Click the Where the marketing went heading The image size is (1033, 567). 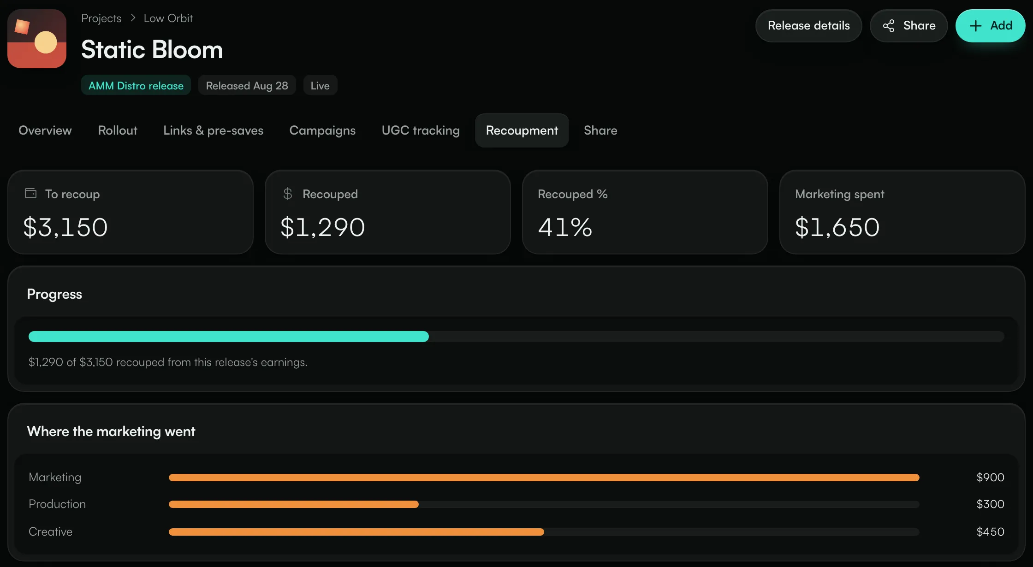click(111, 431)
